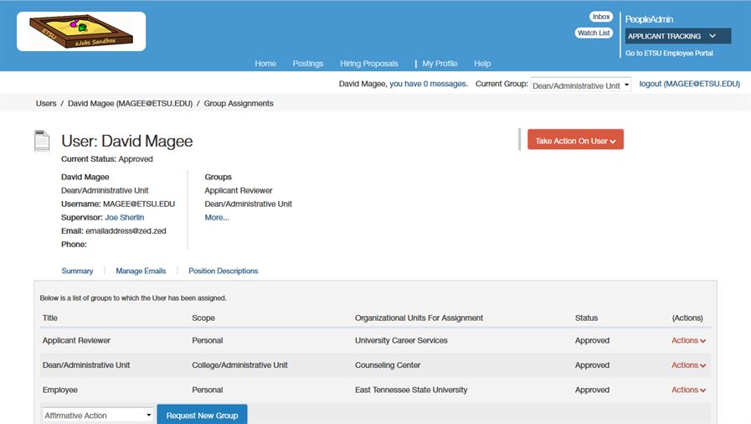Open the Current Group dropdown

pos(581,85)
